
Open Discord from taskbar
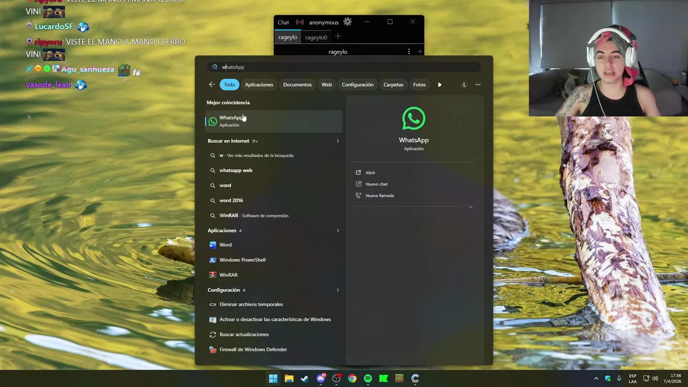click(x=321, y=378)
